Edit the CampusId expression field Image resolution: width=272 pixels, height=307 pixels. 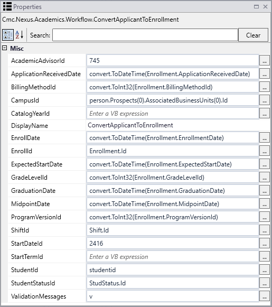click(173, 100)
